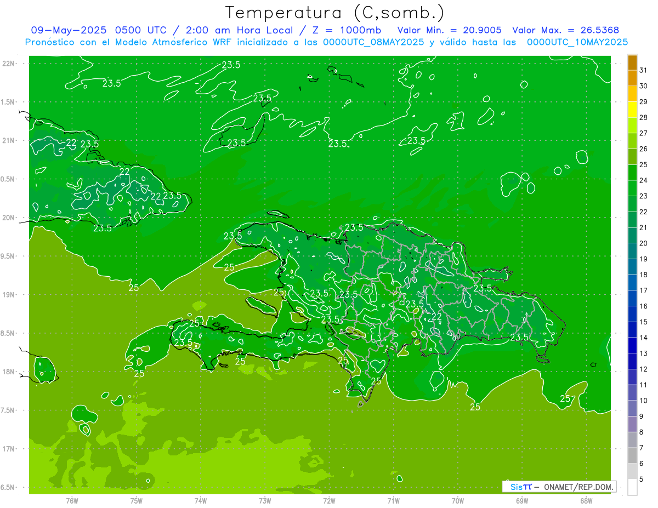Click legend value 26 on the color scale

(x=643, y=149)
